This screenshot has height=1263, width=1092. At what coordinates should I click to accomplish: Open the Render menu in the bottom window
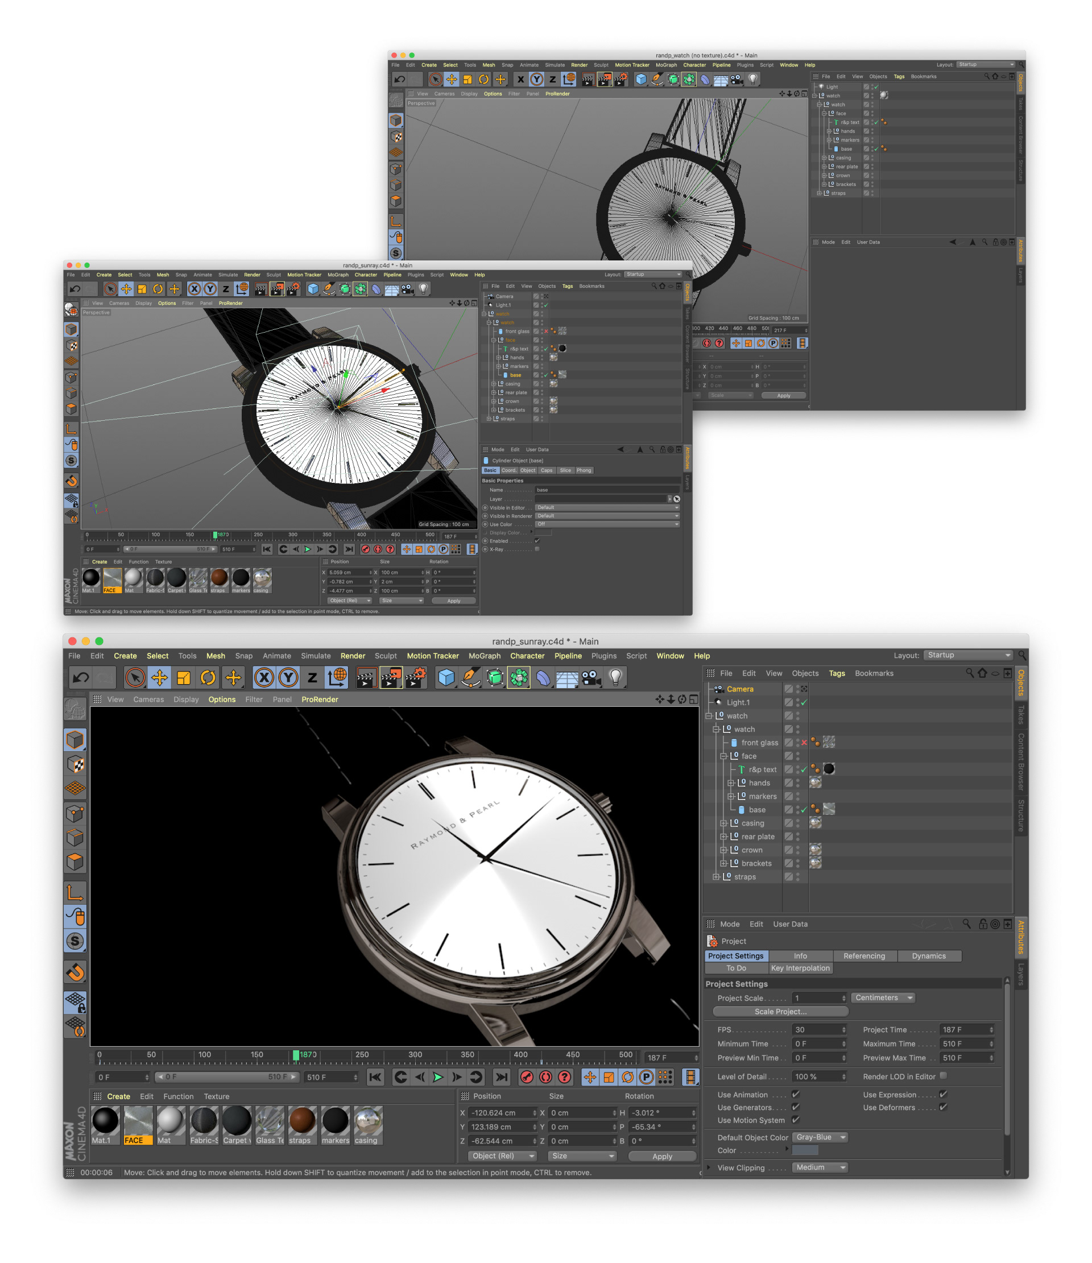pyautogui.click(x=353, y=656)
